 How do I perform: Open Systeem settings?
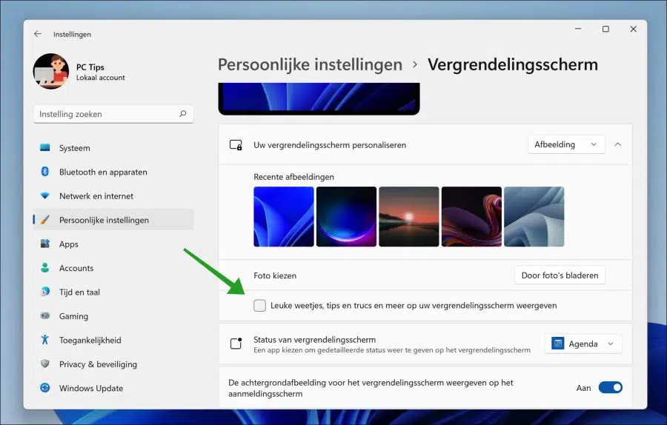pos(113,148)
